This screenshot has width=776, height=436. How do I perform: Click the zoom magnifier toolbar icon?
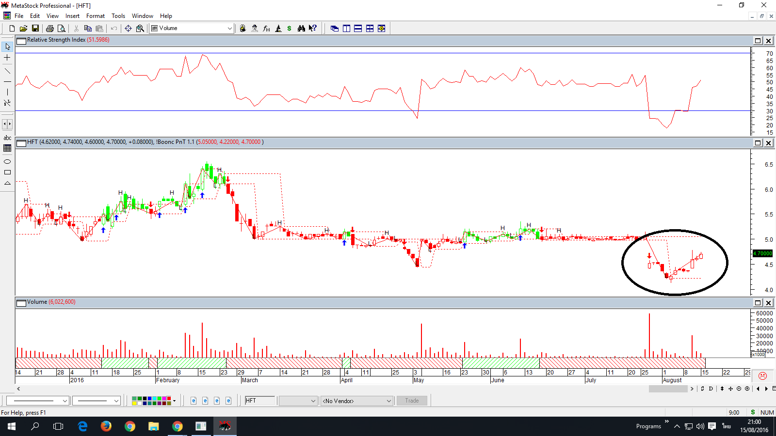point(140,29)
